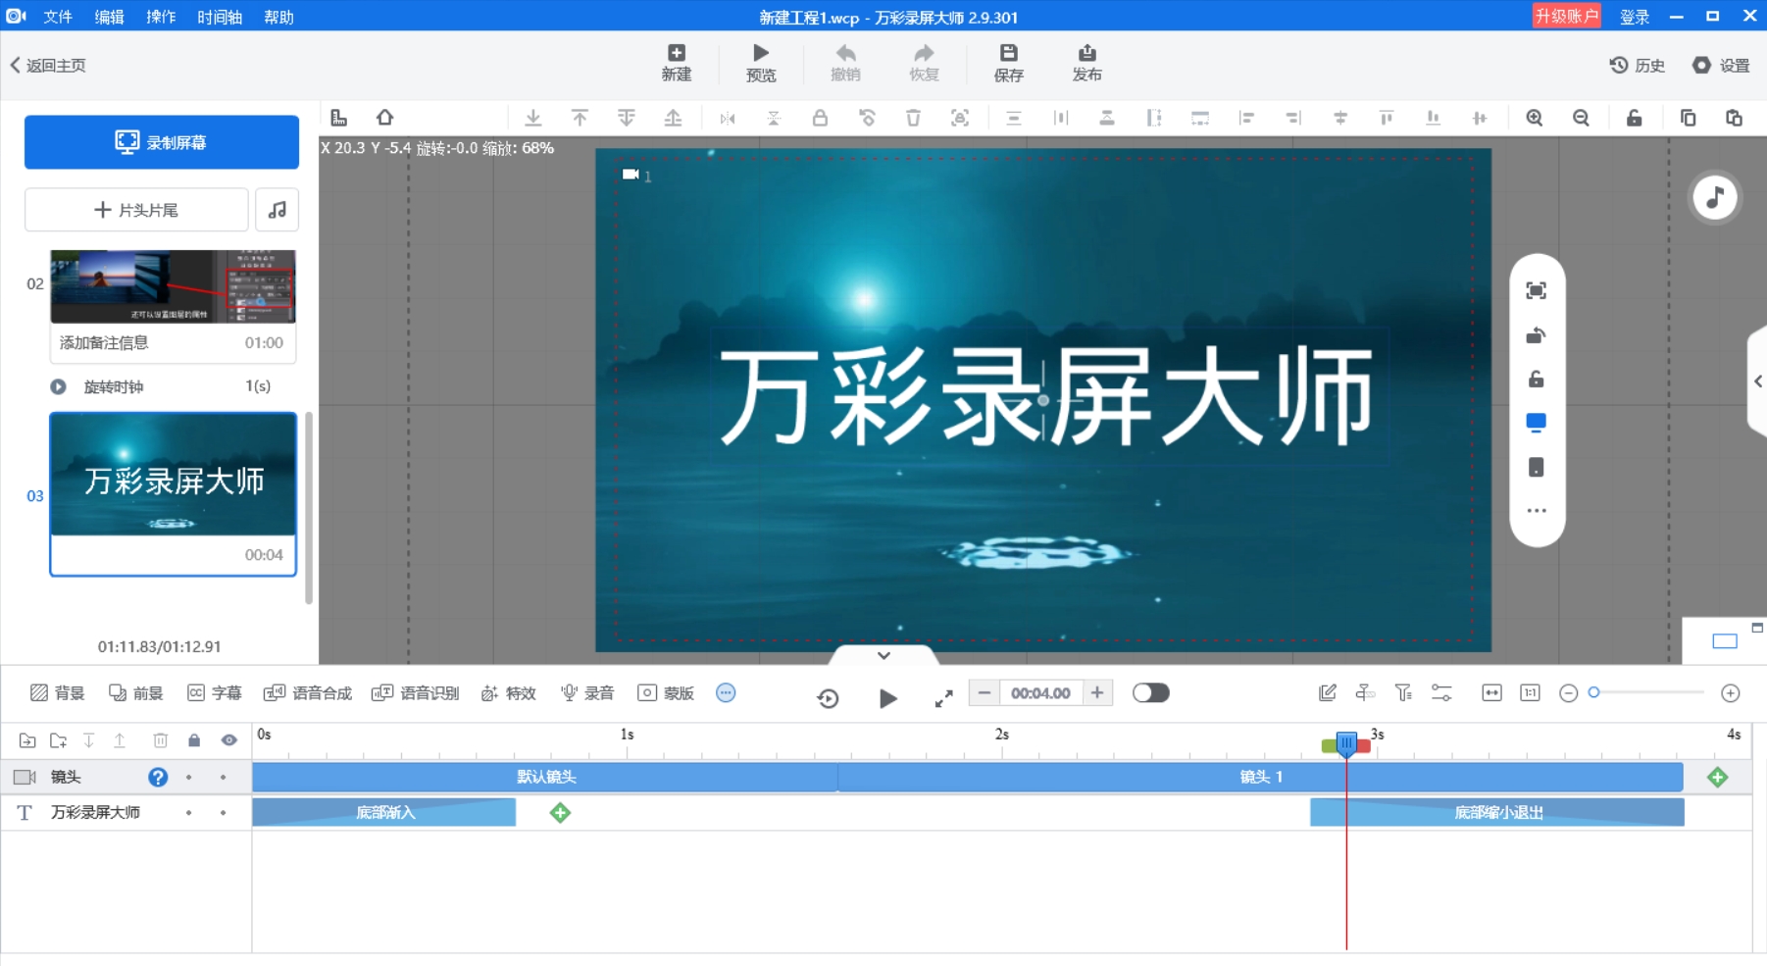Toggle the timeline lock icon
This screenshot has height=966, width=1767.
point(194,740)
